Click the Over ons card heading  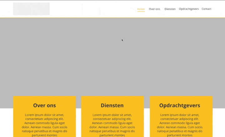tap(44, 105)
